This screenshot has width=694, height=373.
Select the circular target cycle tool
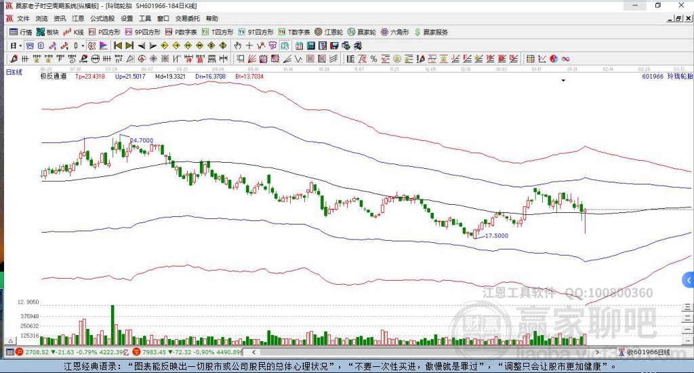tap(142, 59)
